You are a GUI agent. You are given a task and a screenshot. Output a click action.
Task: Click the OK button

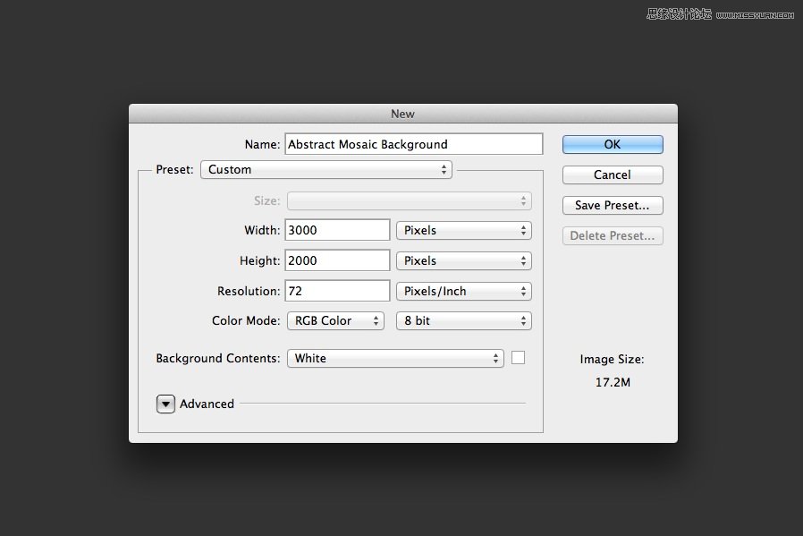[x=613, y=144]
